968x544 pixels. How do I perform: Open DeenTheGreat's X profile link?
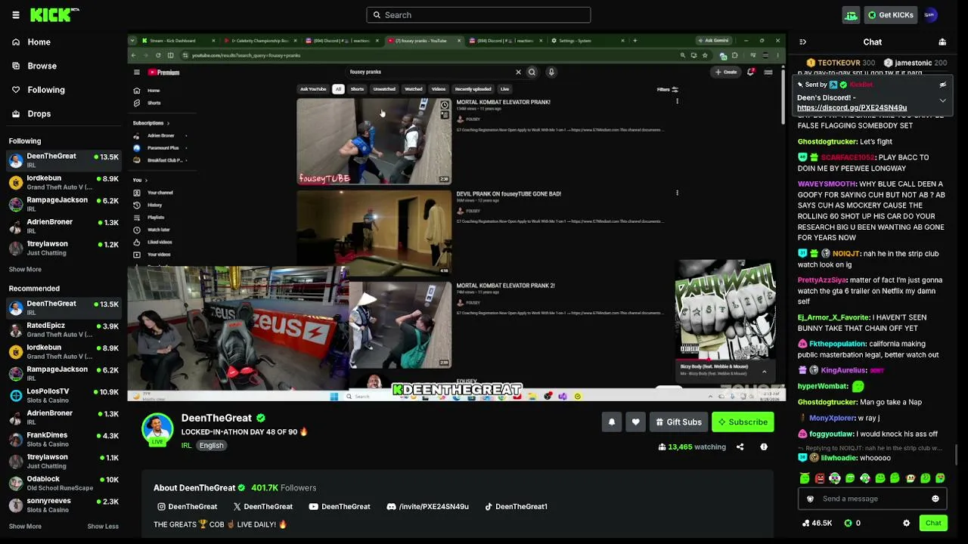click(262, 506)
